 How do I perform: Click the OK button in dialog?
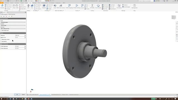coord(17,94)
